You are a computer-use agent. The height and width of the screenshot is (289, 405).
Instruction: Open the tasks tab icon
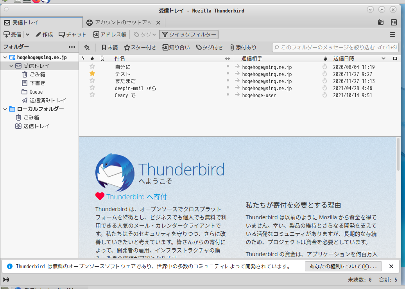394,22
